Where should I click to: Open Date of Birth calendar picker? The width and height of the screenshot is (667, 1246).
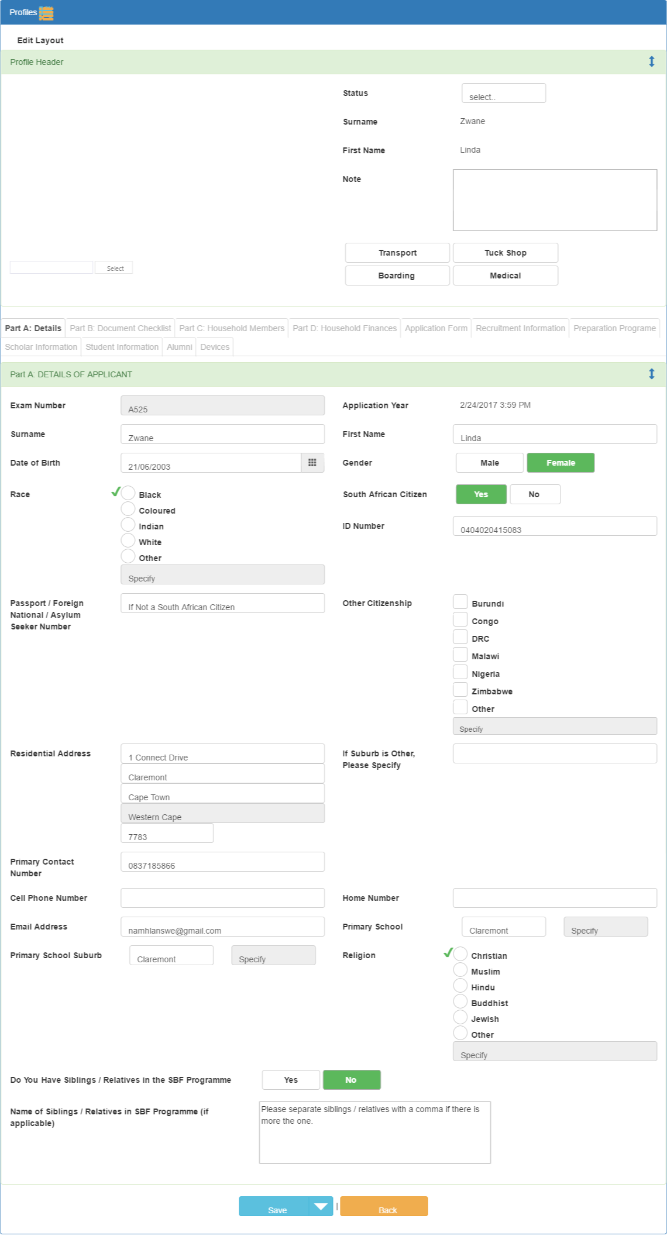(x=312, y=463)
